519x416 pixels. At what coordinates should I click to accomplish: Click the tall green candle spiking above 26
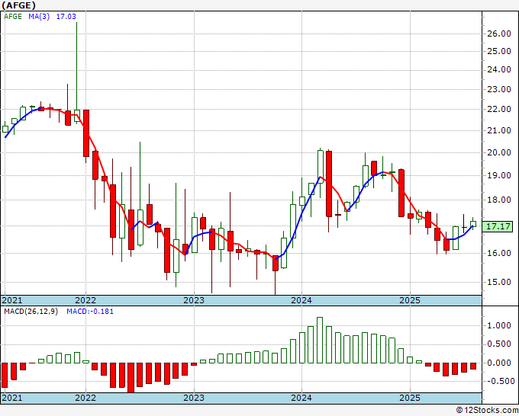coord(77,73)
